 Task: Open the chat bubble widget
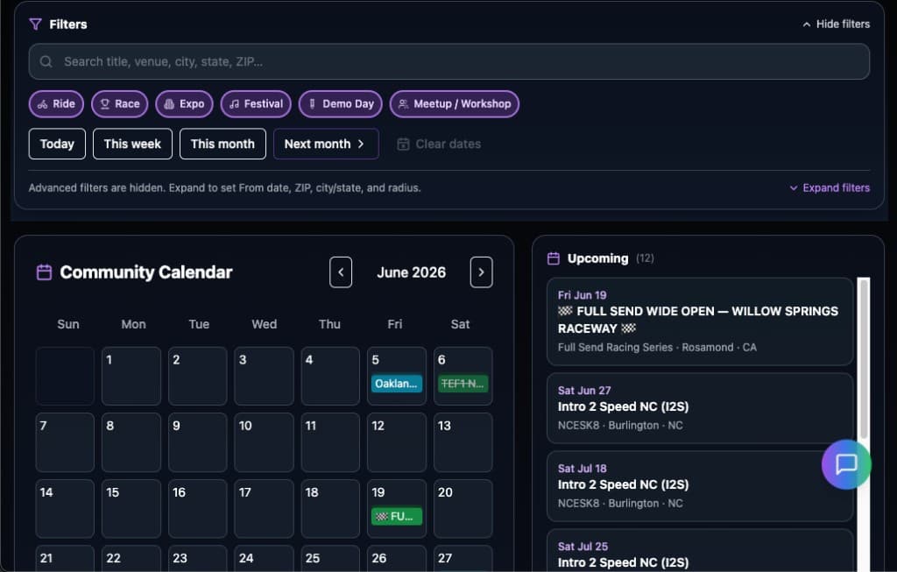(846, 464)
